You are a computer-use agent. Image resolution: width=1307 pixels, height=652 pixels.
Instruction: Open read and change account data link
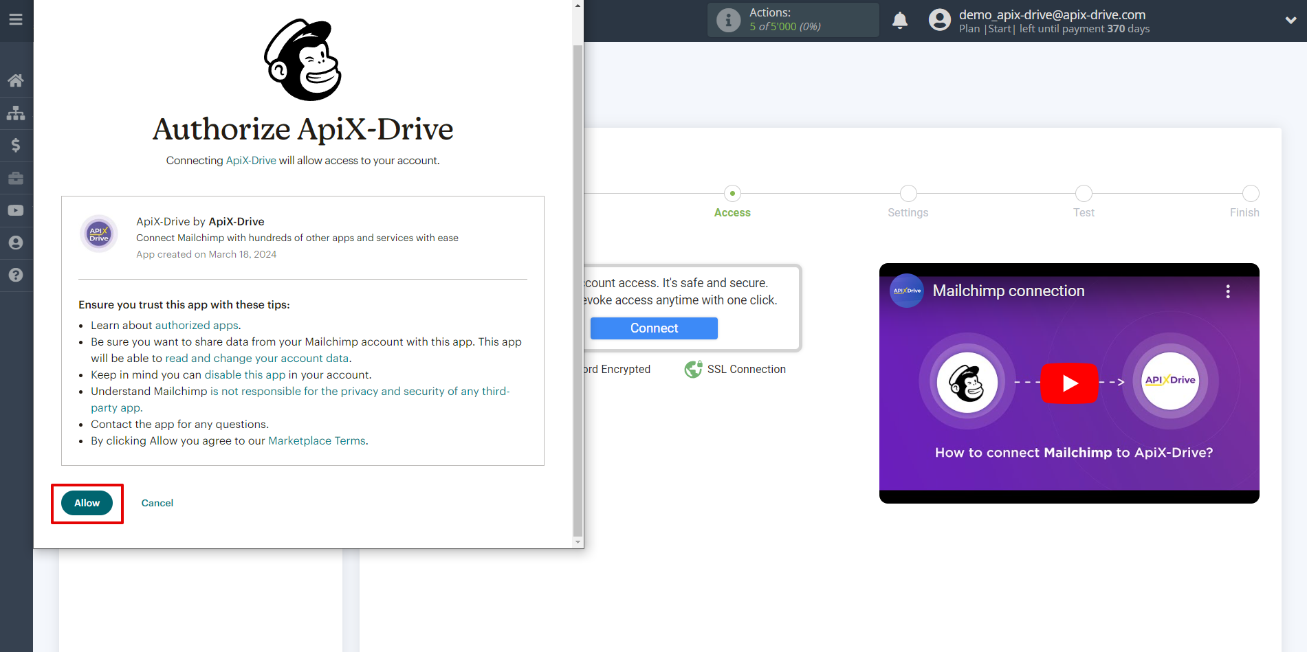257,358
